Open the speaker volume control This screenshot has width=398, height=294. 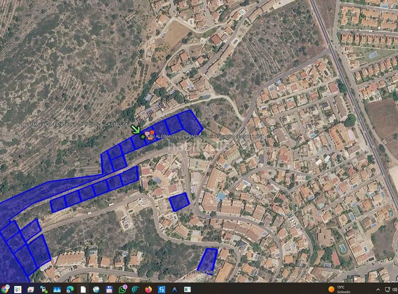coord(395,290)
